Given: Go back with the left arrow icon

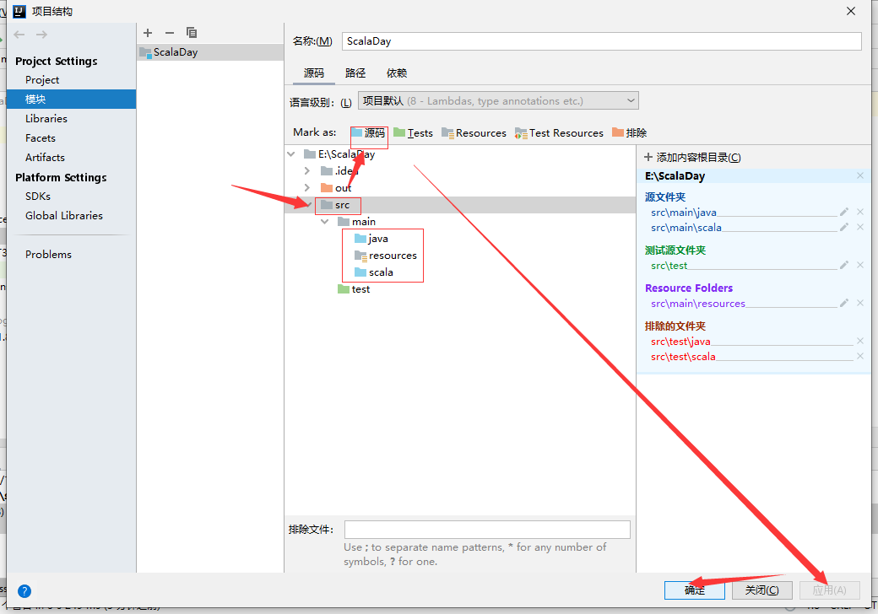Looking at the screenshot, I should pos(19,35).
